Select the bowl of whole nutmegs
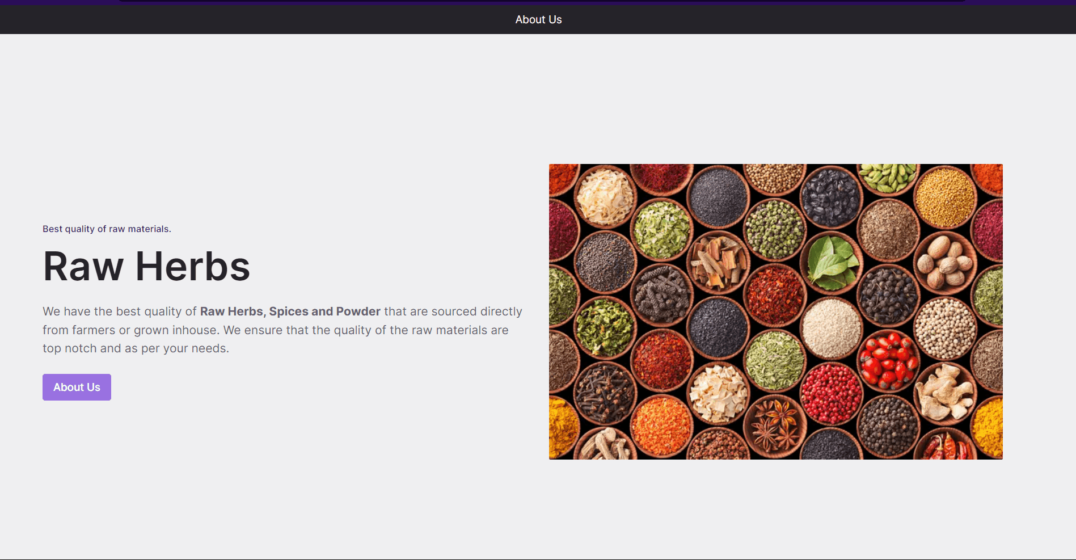Image resolution: width=1076 pixels, height=560 pixels. [x=944, y=262]
